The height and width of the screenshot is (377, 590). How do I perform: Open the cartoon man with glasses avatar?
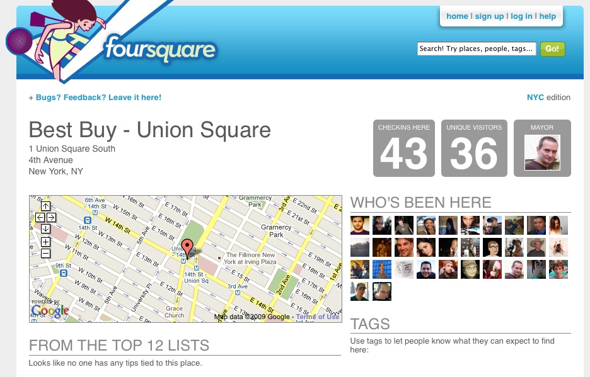tap(492, 247)
